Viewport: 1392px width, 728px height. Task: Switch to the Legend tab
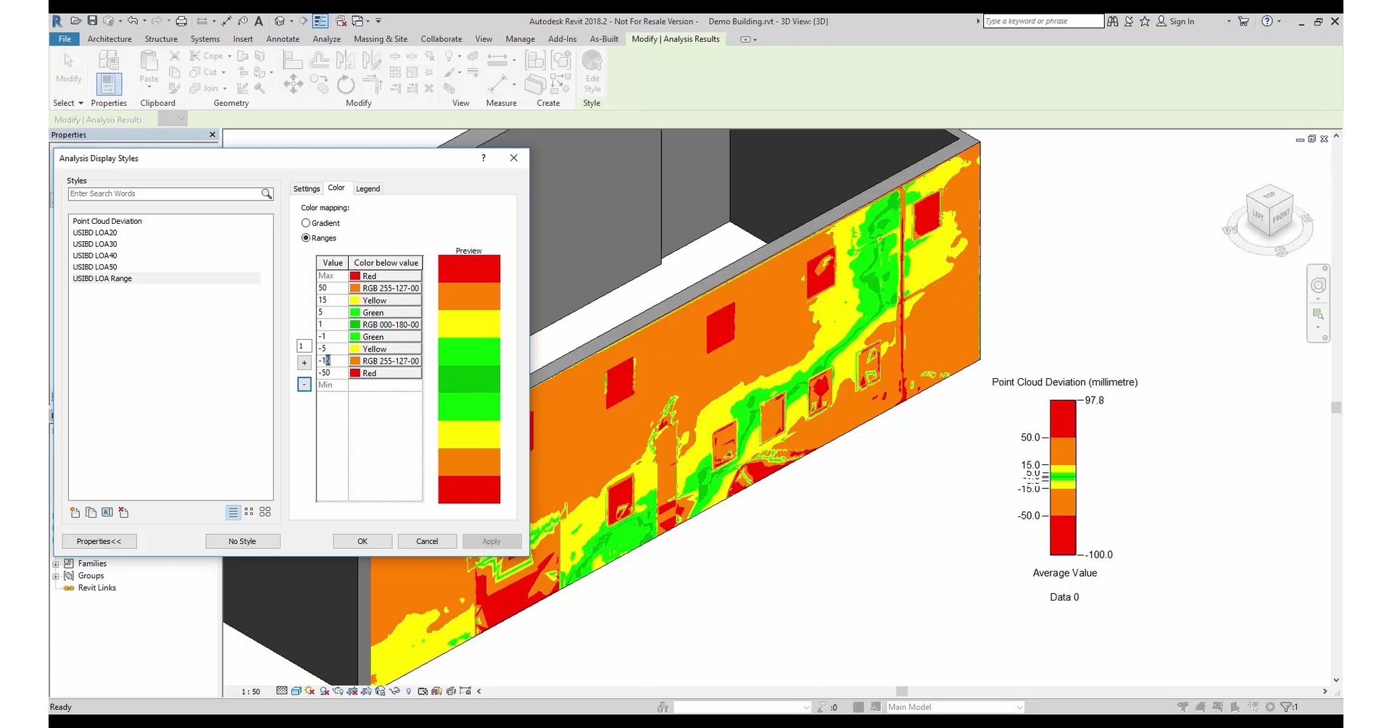click(x=368, y=188)
